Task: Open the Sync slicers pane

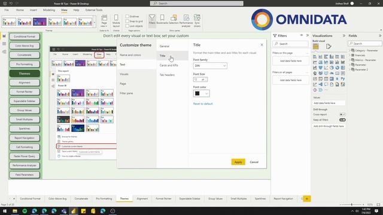Action: 197,20
